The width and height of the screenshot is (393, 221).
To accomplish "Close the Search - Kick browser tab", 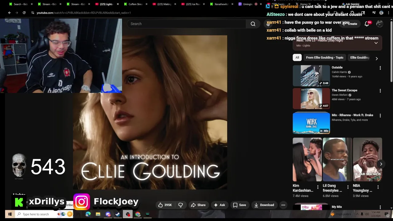I will tap(32, 4).
